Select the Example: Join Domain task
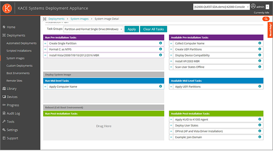Screen dimensions: 273x151 tap(216, 137)
